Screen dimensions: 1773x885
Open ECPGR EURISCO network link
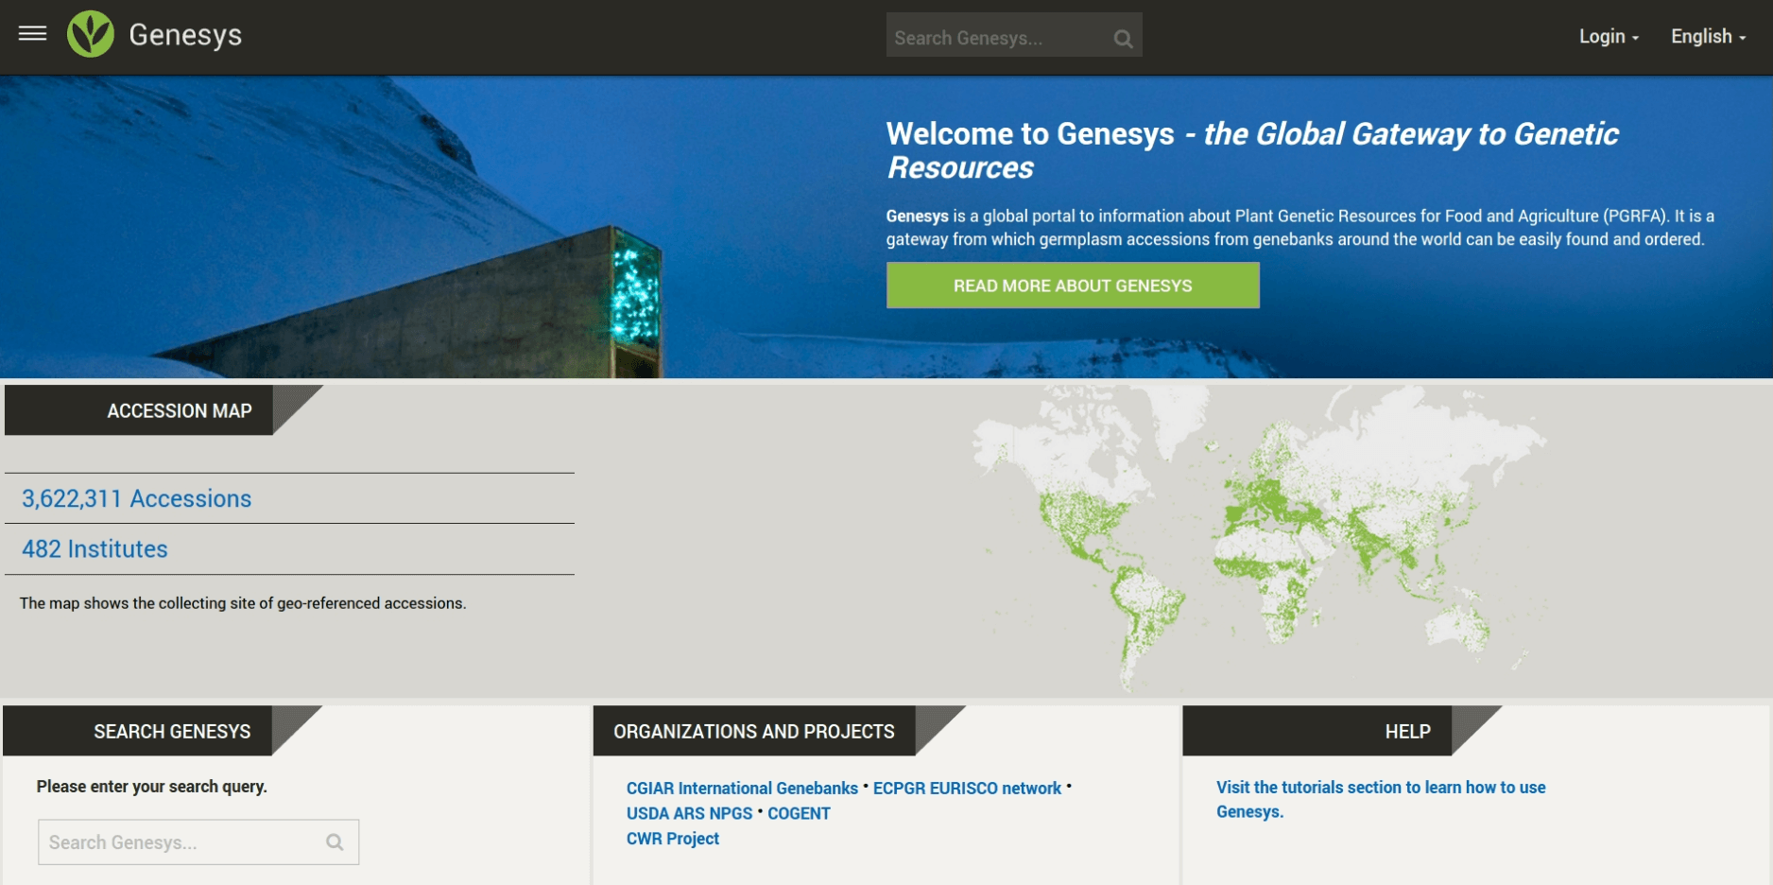pyautogui.click(x=967, y=788)
